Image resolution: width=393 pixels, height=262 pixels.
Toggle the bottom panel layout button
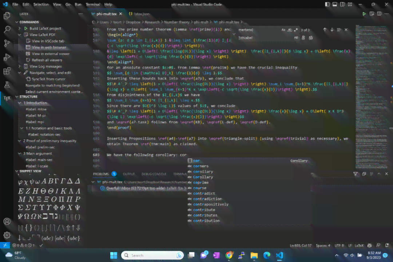[335, 4]
